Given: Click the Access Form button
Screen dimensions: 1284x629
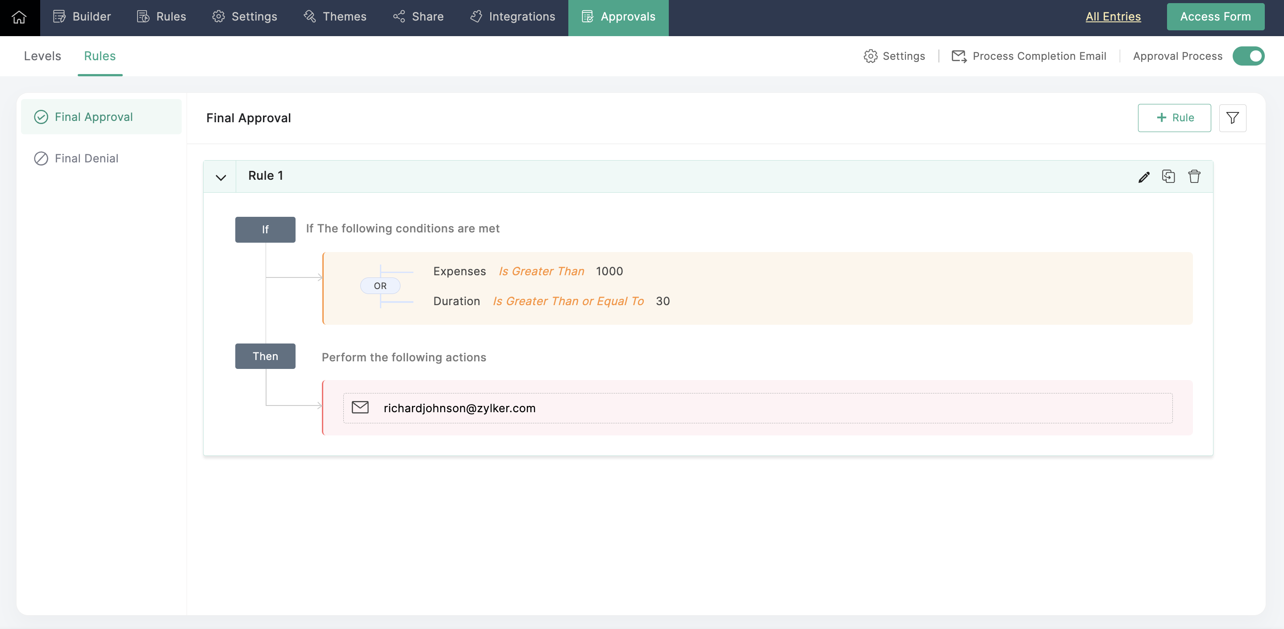Looking at the screenshot, I should coord(1215,17).
